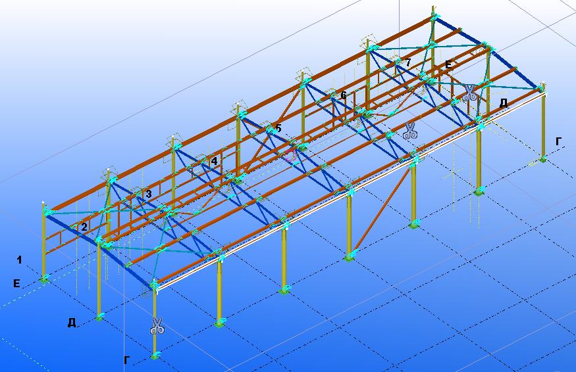
Task: Pick the scissors cut symbol near far-end label Е
Action: point(469,93)
